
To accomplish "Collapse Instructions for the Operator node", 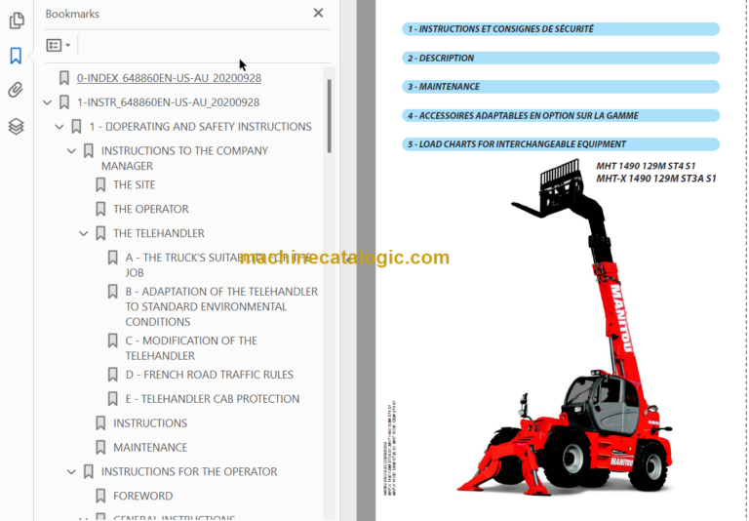I will (71, 472).
